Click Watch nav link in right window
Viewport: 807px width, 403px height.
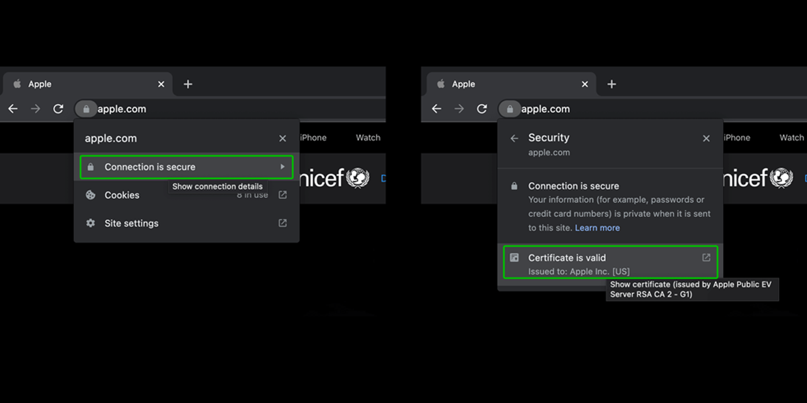click(792, 138)
